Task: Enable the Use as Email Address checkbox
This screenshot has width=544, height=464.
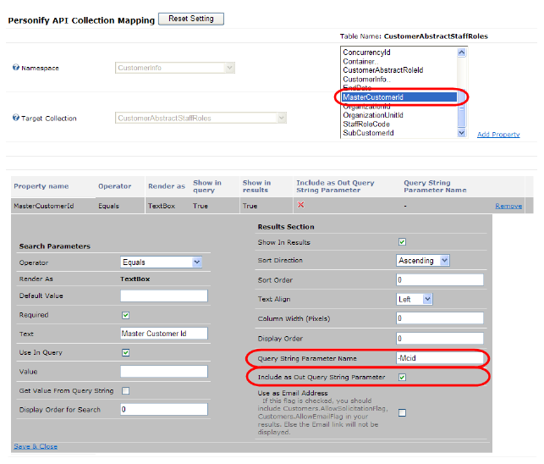Action: 402,412
